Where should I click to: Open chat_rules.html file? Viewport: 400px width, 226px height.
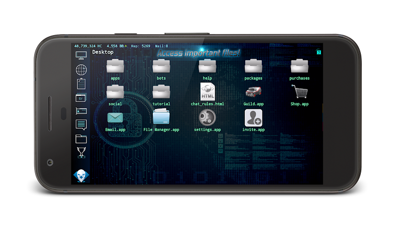click(x=208, y=91)
